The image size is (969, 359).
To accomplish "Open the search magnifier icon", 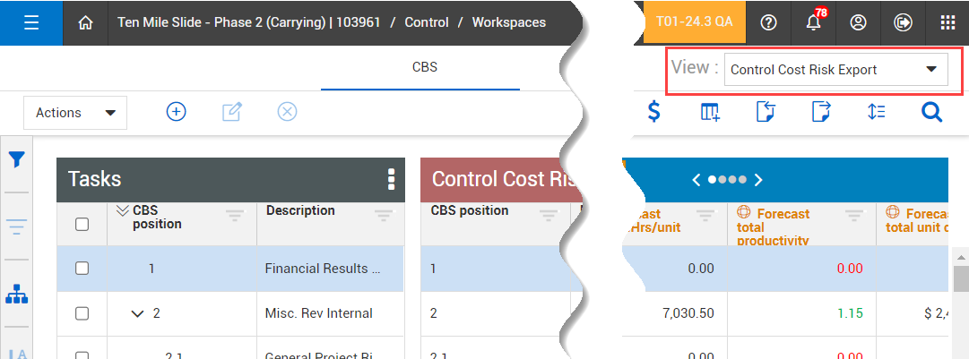I will [931, 112].
